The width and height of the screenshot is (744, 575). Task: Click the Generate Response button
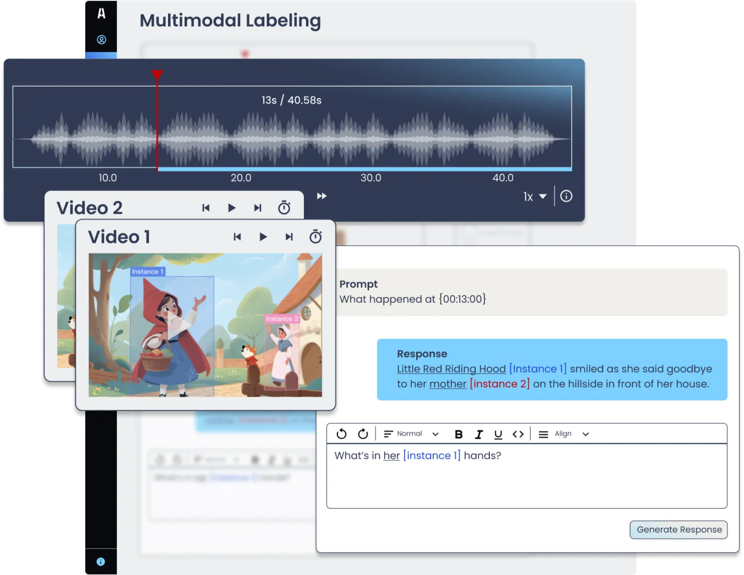point(679,530)
